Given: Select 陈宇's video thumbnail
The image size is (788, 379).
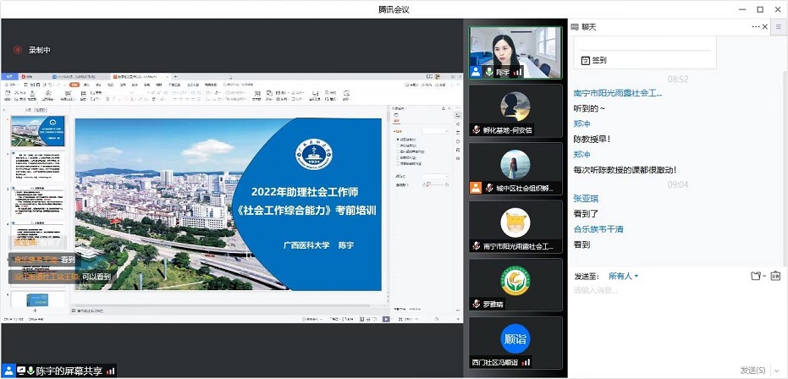Looking at the screenshot, I should [515, 51].
